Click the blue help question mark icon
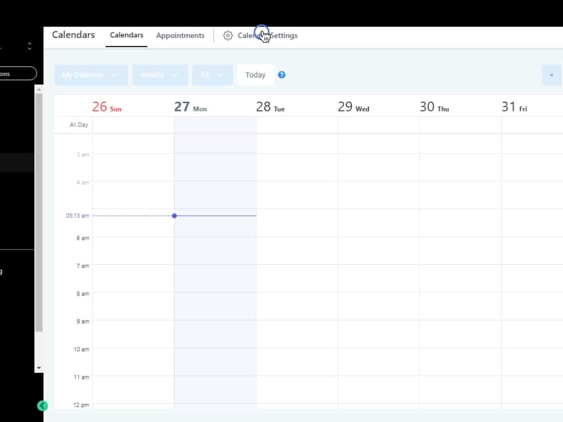Screen dimensions: 563x422 [281, 75]
